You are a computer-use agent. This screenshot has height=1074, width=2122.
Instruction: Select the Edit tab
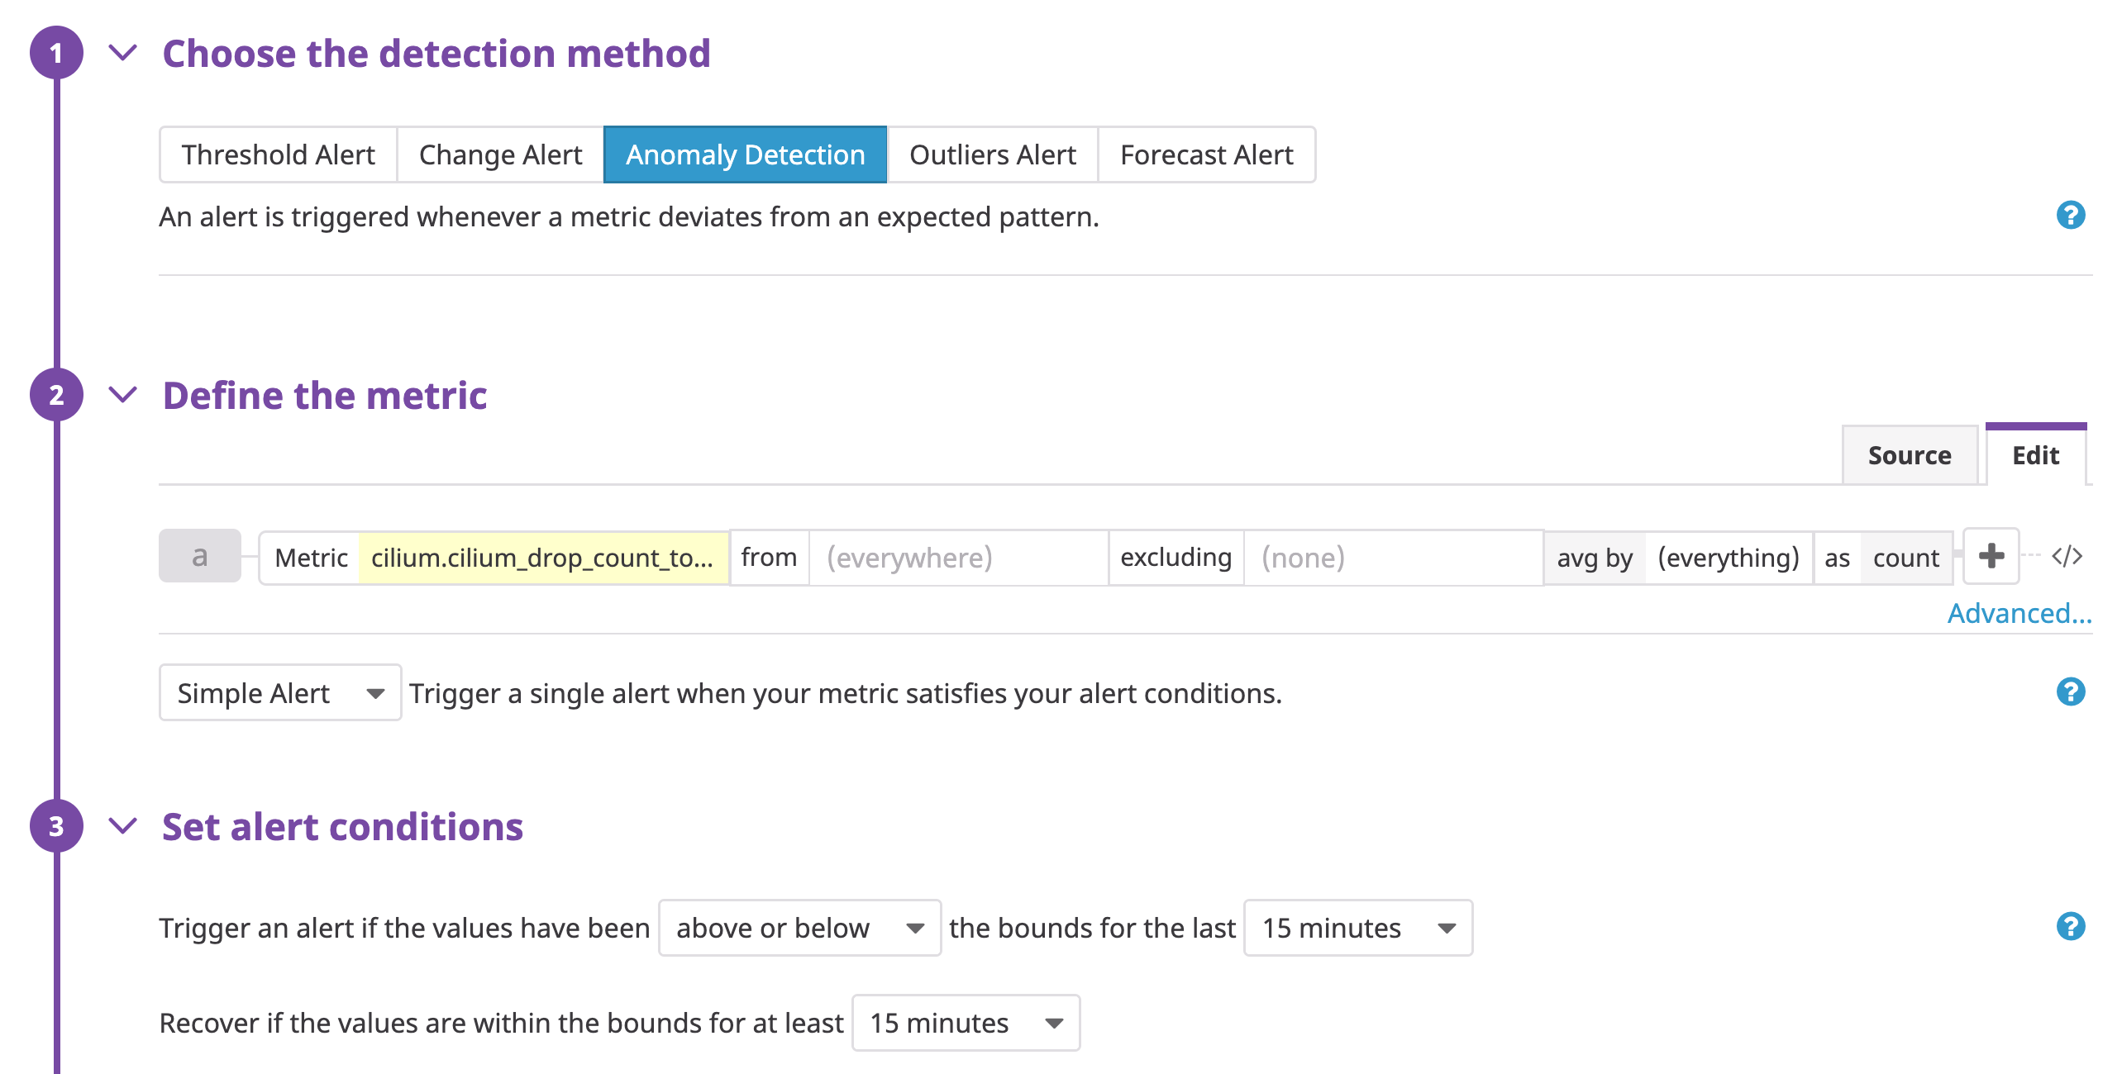pos(2036,454)
